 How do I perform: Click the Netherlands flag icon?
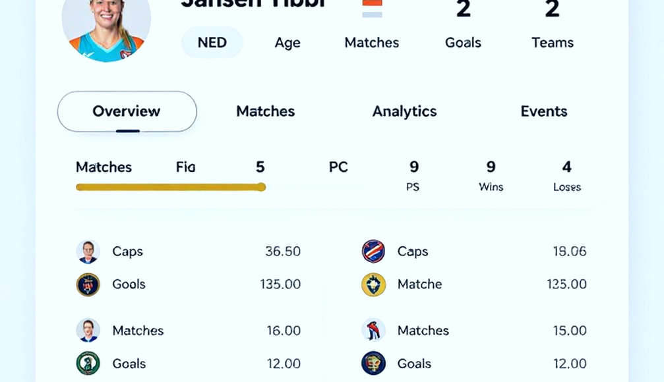[x=373, y=9]
